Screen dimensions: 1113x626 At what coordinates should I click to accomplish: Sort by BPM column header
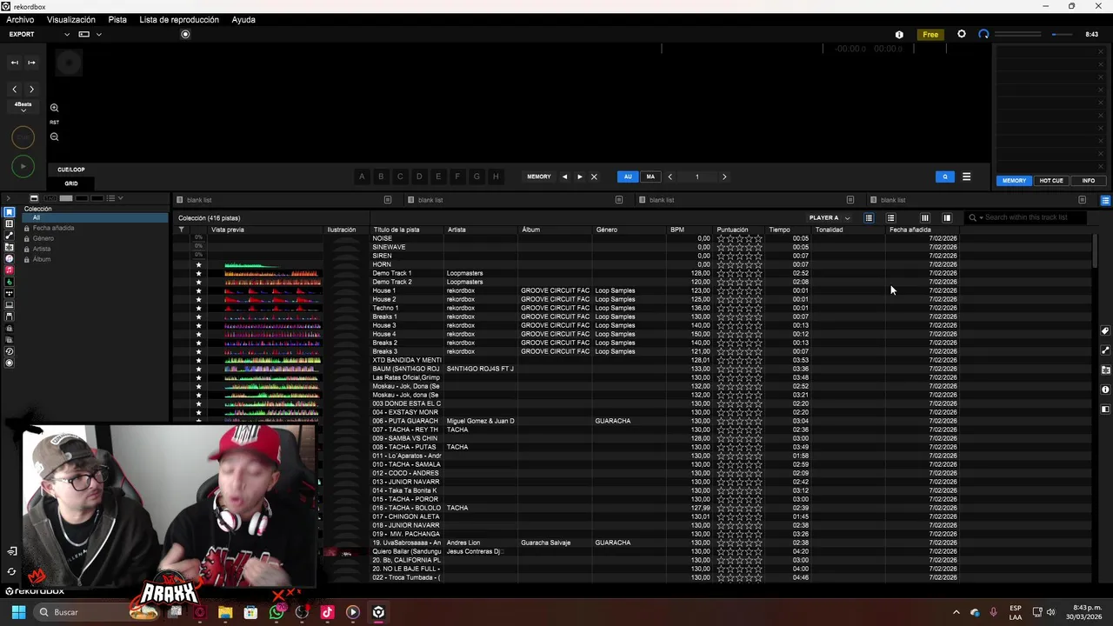(x=677, y=230)
